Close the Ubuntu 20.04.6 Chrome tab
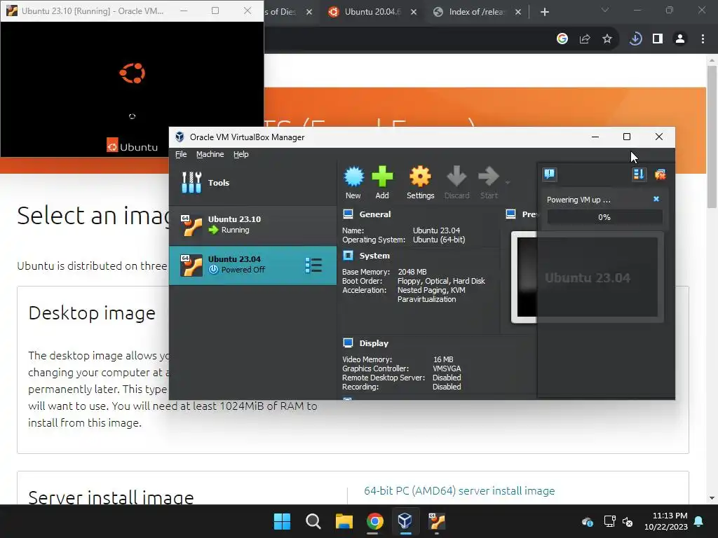Screen dimensions: 718x538 click(414, 12)
